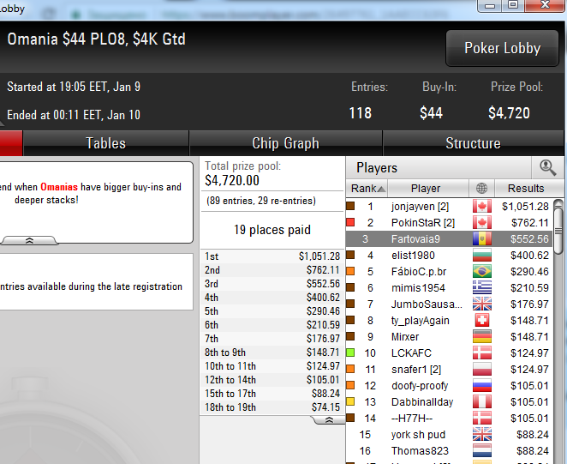Click red color tag beside PokinStaR
The width and height of the screenshot is (567, 464).
[350, 222]
